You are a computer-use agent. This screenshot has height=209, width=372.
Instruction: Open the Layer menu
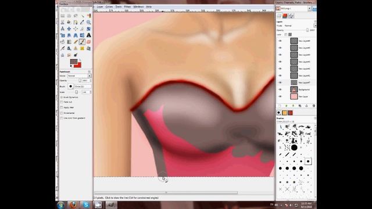(x=100, y=7)
